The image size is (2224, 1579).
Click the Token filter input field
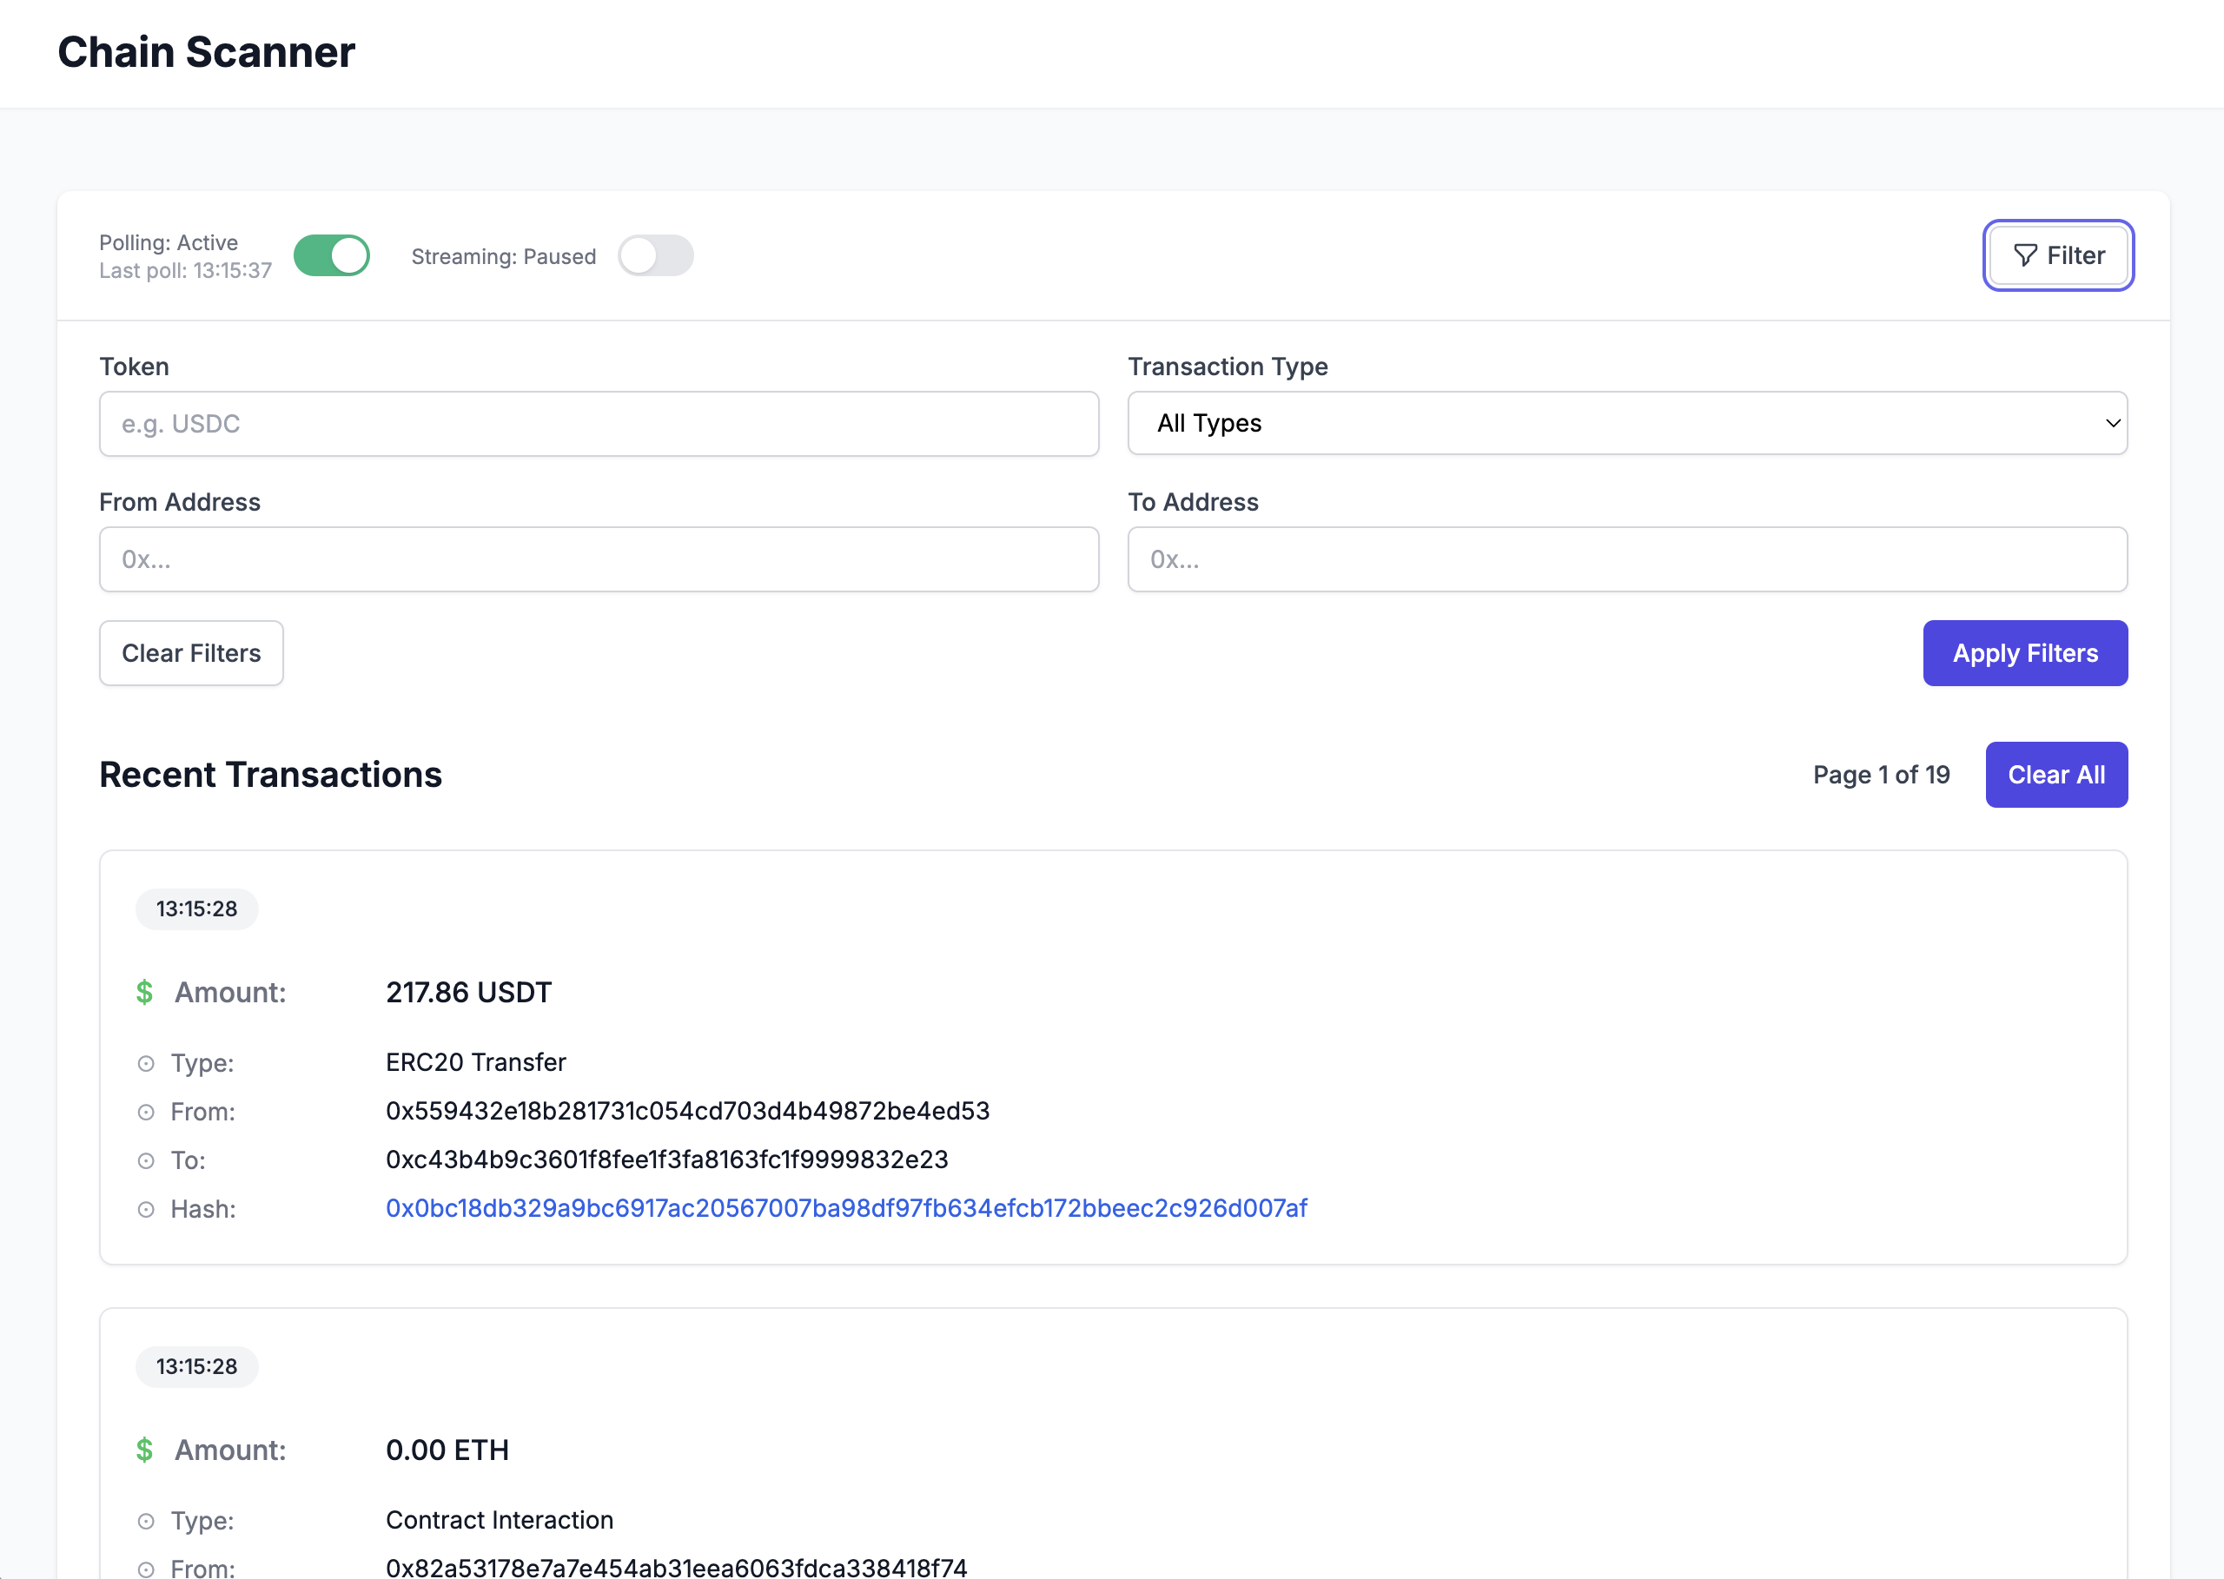point(597,423)
